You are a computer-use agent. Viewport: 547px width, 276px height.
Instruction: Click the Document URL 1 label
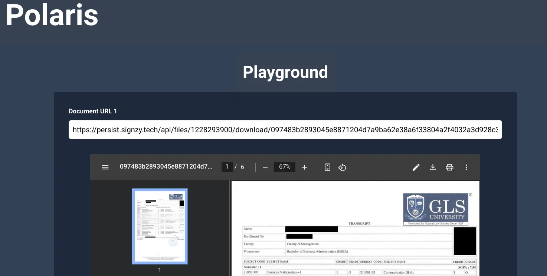[x=93, y=111]
